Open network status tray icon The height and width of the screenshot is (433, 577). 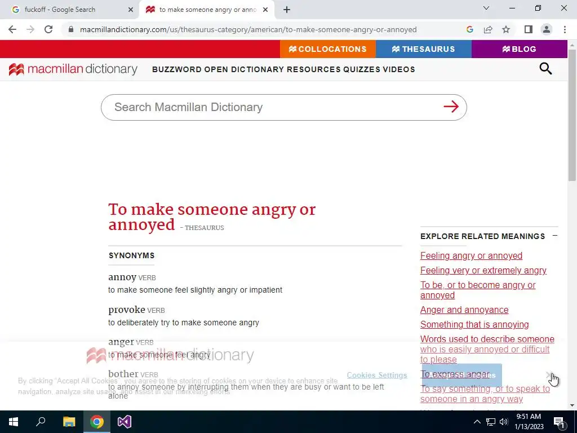[491, 422]
